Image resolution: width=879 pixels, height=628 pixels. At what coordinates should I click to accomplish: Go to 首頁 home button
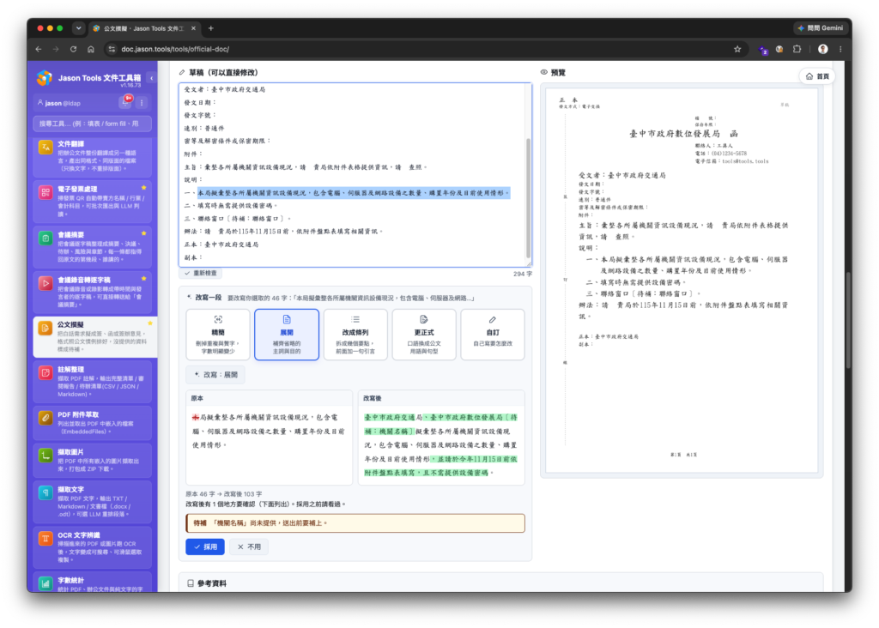[x=817, y=76]
